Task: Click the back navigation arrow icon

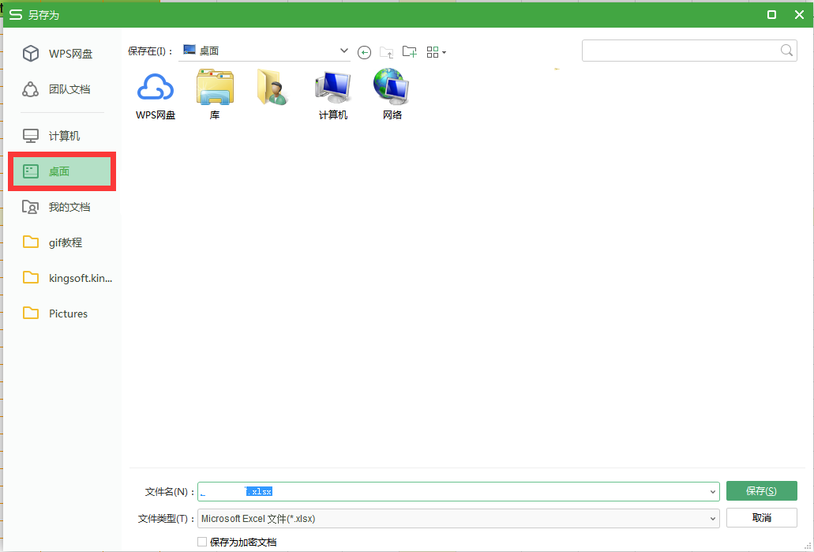Action: pos(364,52)
